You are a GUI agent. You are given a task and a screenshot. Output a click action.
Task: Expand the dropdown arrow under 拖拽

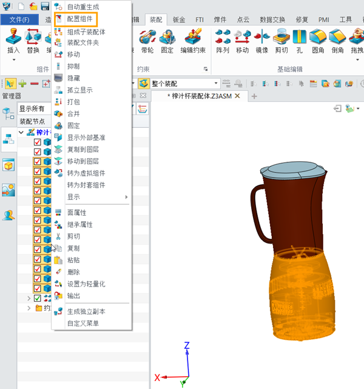[x=357, y=60]
